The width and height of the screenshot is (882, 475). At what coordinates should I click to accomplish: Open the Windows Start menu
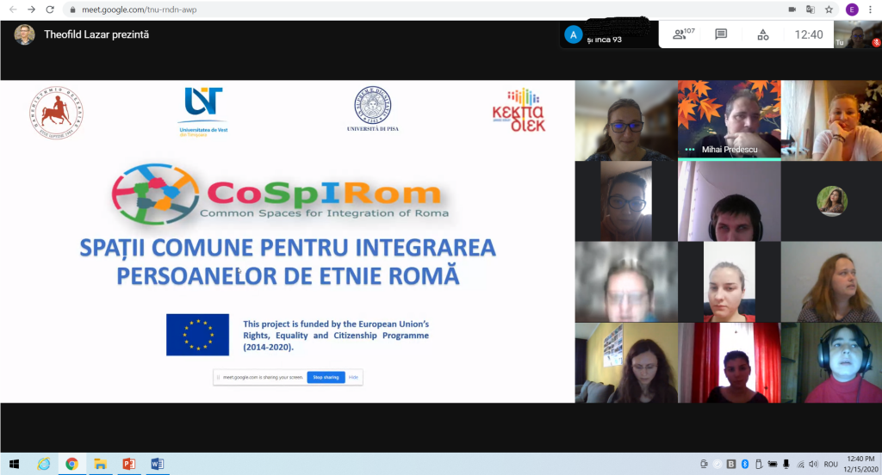click(x=14, y=464)
